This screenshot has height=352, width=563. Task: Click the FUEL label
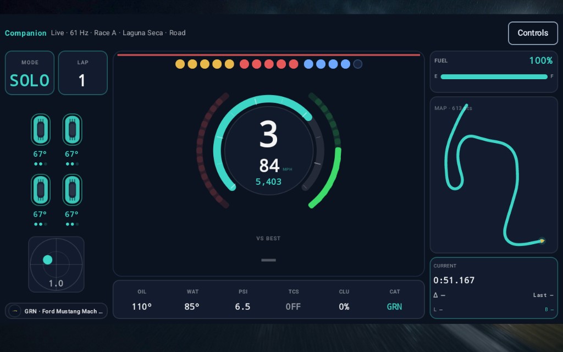coord(441,61)
